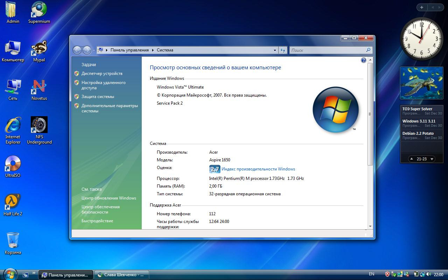Screen dimensions: 448x280
Task: Expand the recent pages dropdown arrow
Action: [94, 50]
